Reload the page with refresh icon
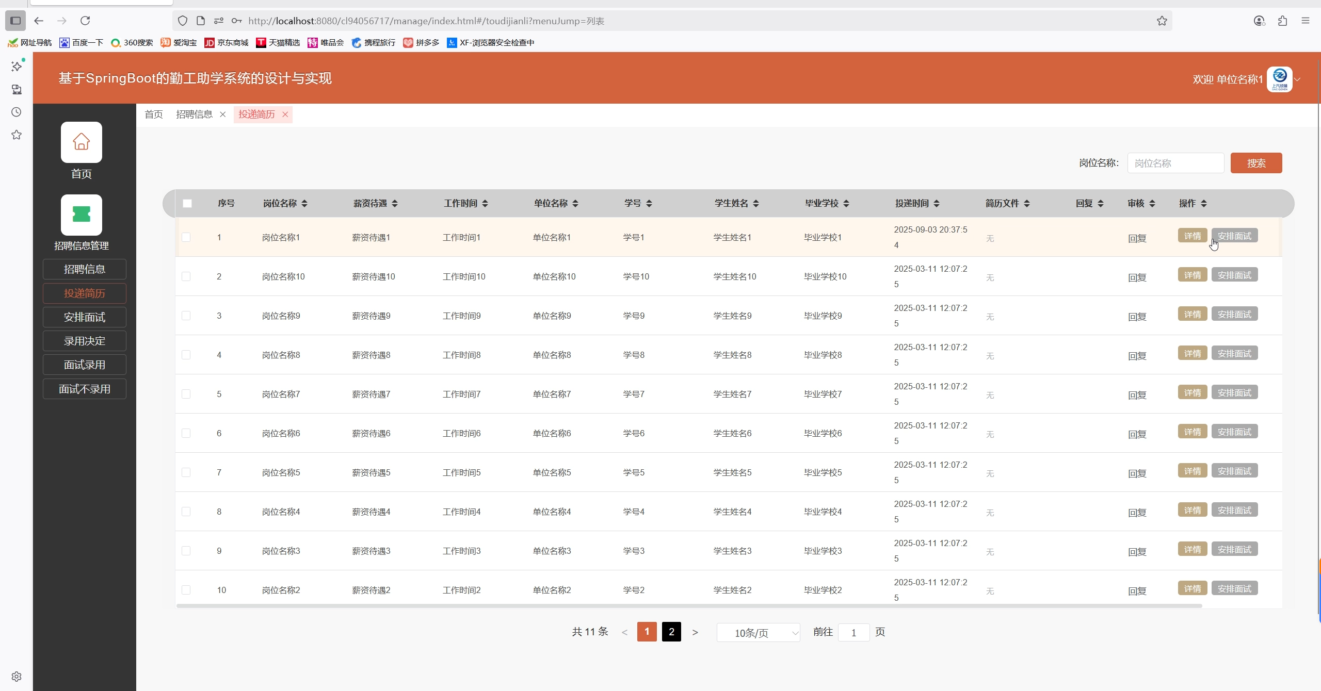This screenshot has height=691, width=1321. pos(85,21)
